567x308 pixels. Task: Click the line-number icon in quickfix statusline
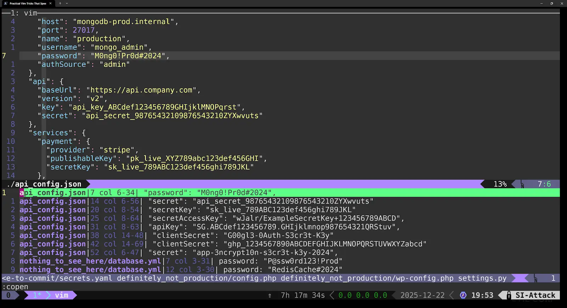(x=535, y=278)
